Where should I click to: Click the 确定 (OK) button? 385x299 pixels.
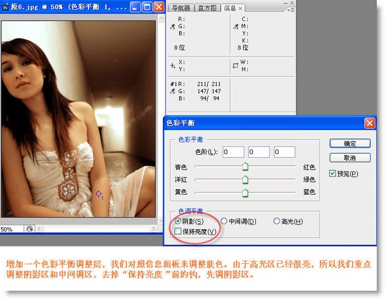coord(350,143)
